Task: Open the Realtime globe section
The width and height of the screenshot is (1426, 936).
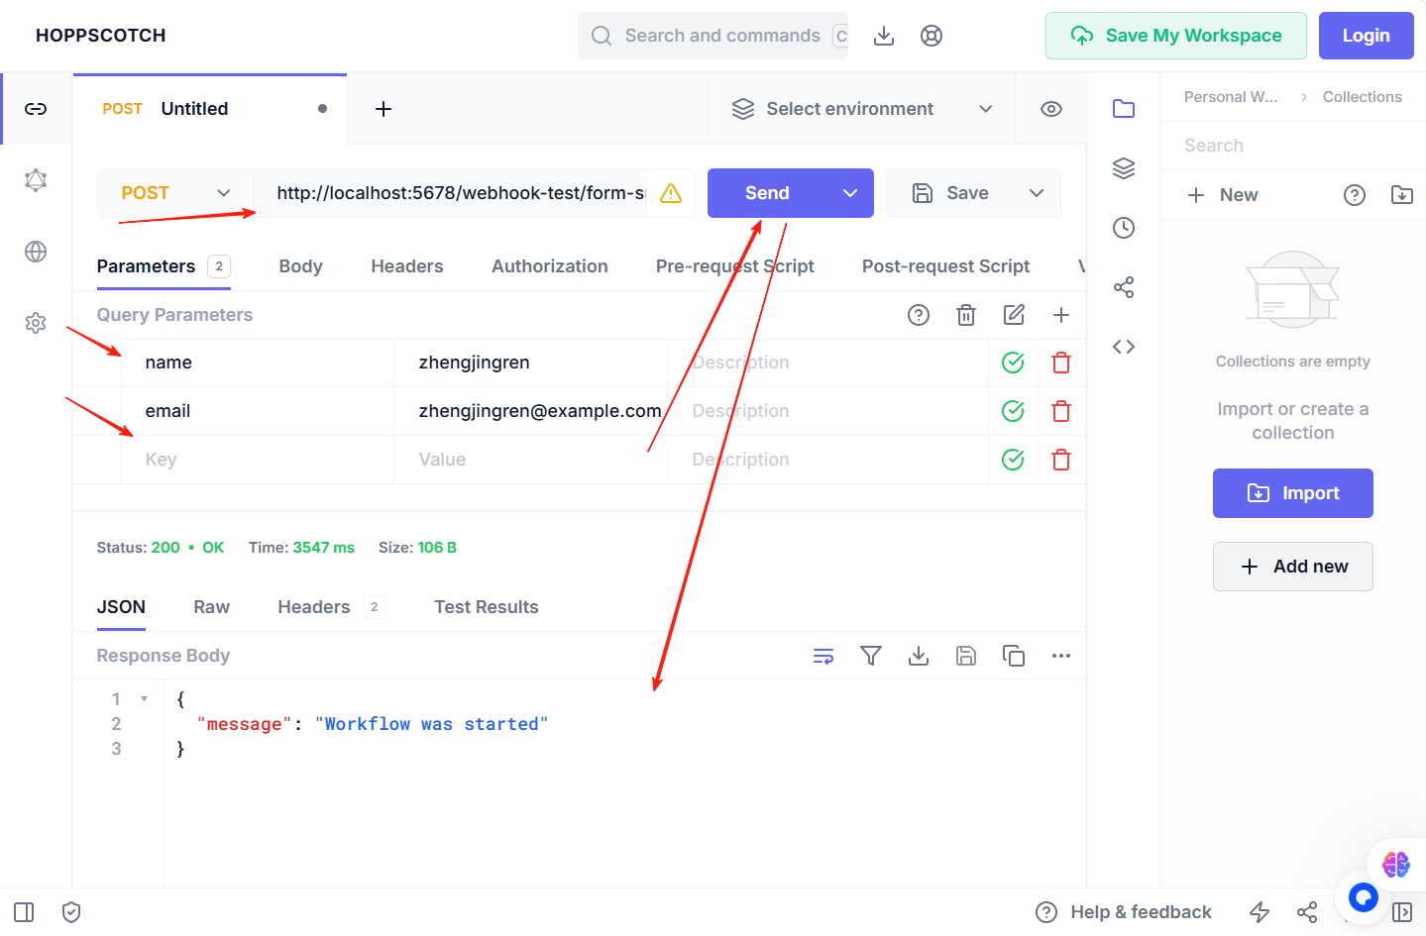Action: (x=36, y=252)
